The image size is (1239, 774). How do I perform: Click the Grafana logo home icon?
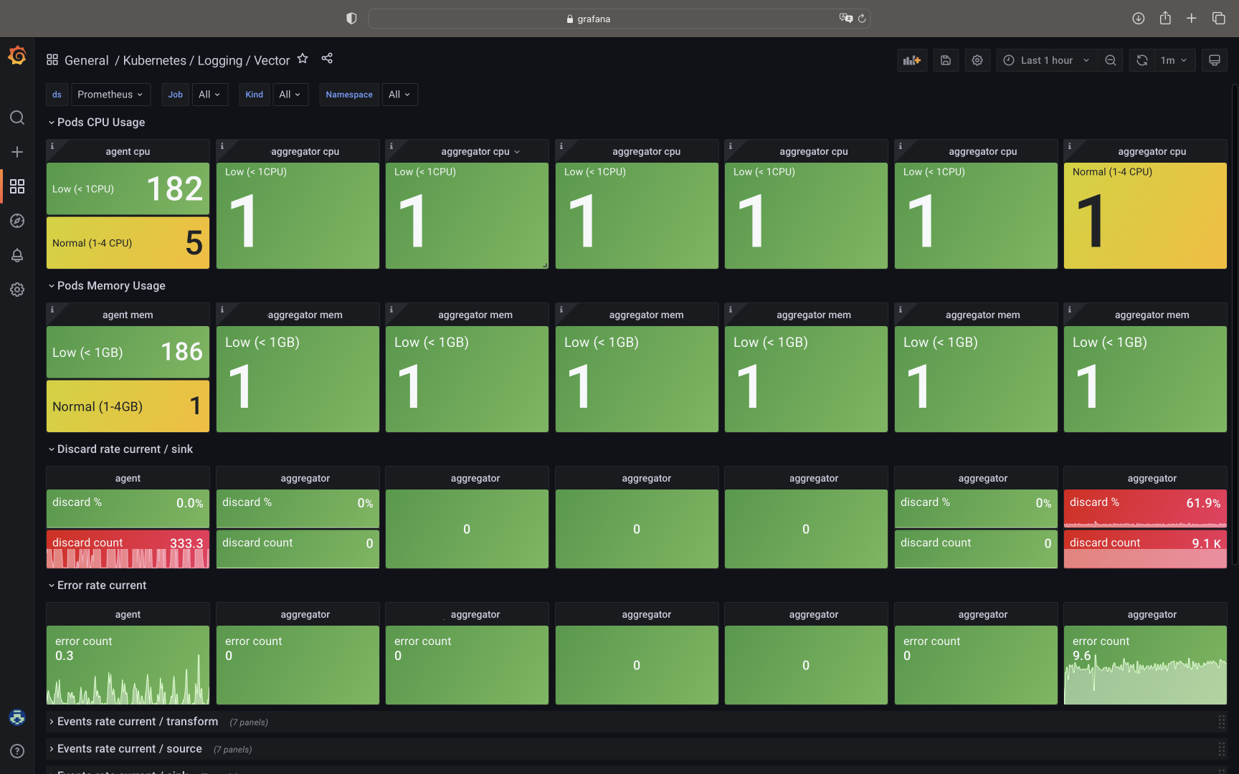click(x=17, y=56)
